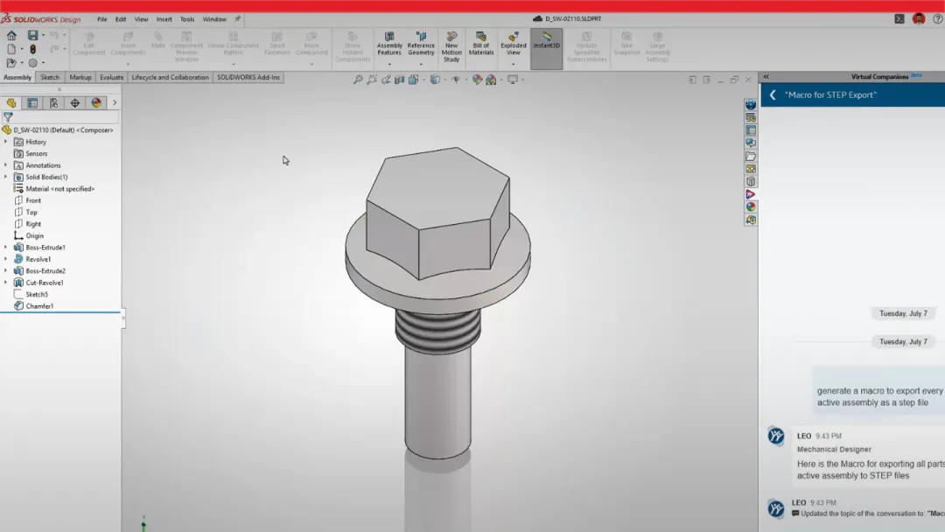Click the Save floppy disk icon
The image size is (945, 532).
click(x=32, y=36)
